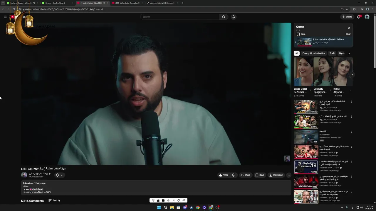Open new browser tab

(x=183, y=3)
